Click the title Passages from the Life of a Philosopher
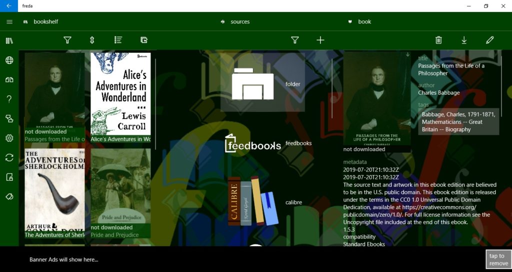The height and width of the screenshot is (272, 512). [x=451, y=69]
